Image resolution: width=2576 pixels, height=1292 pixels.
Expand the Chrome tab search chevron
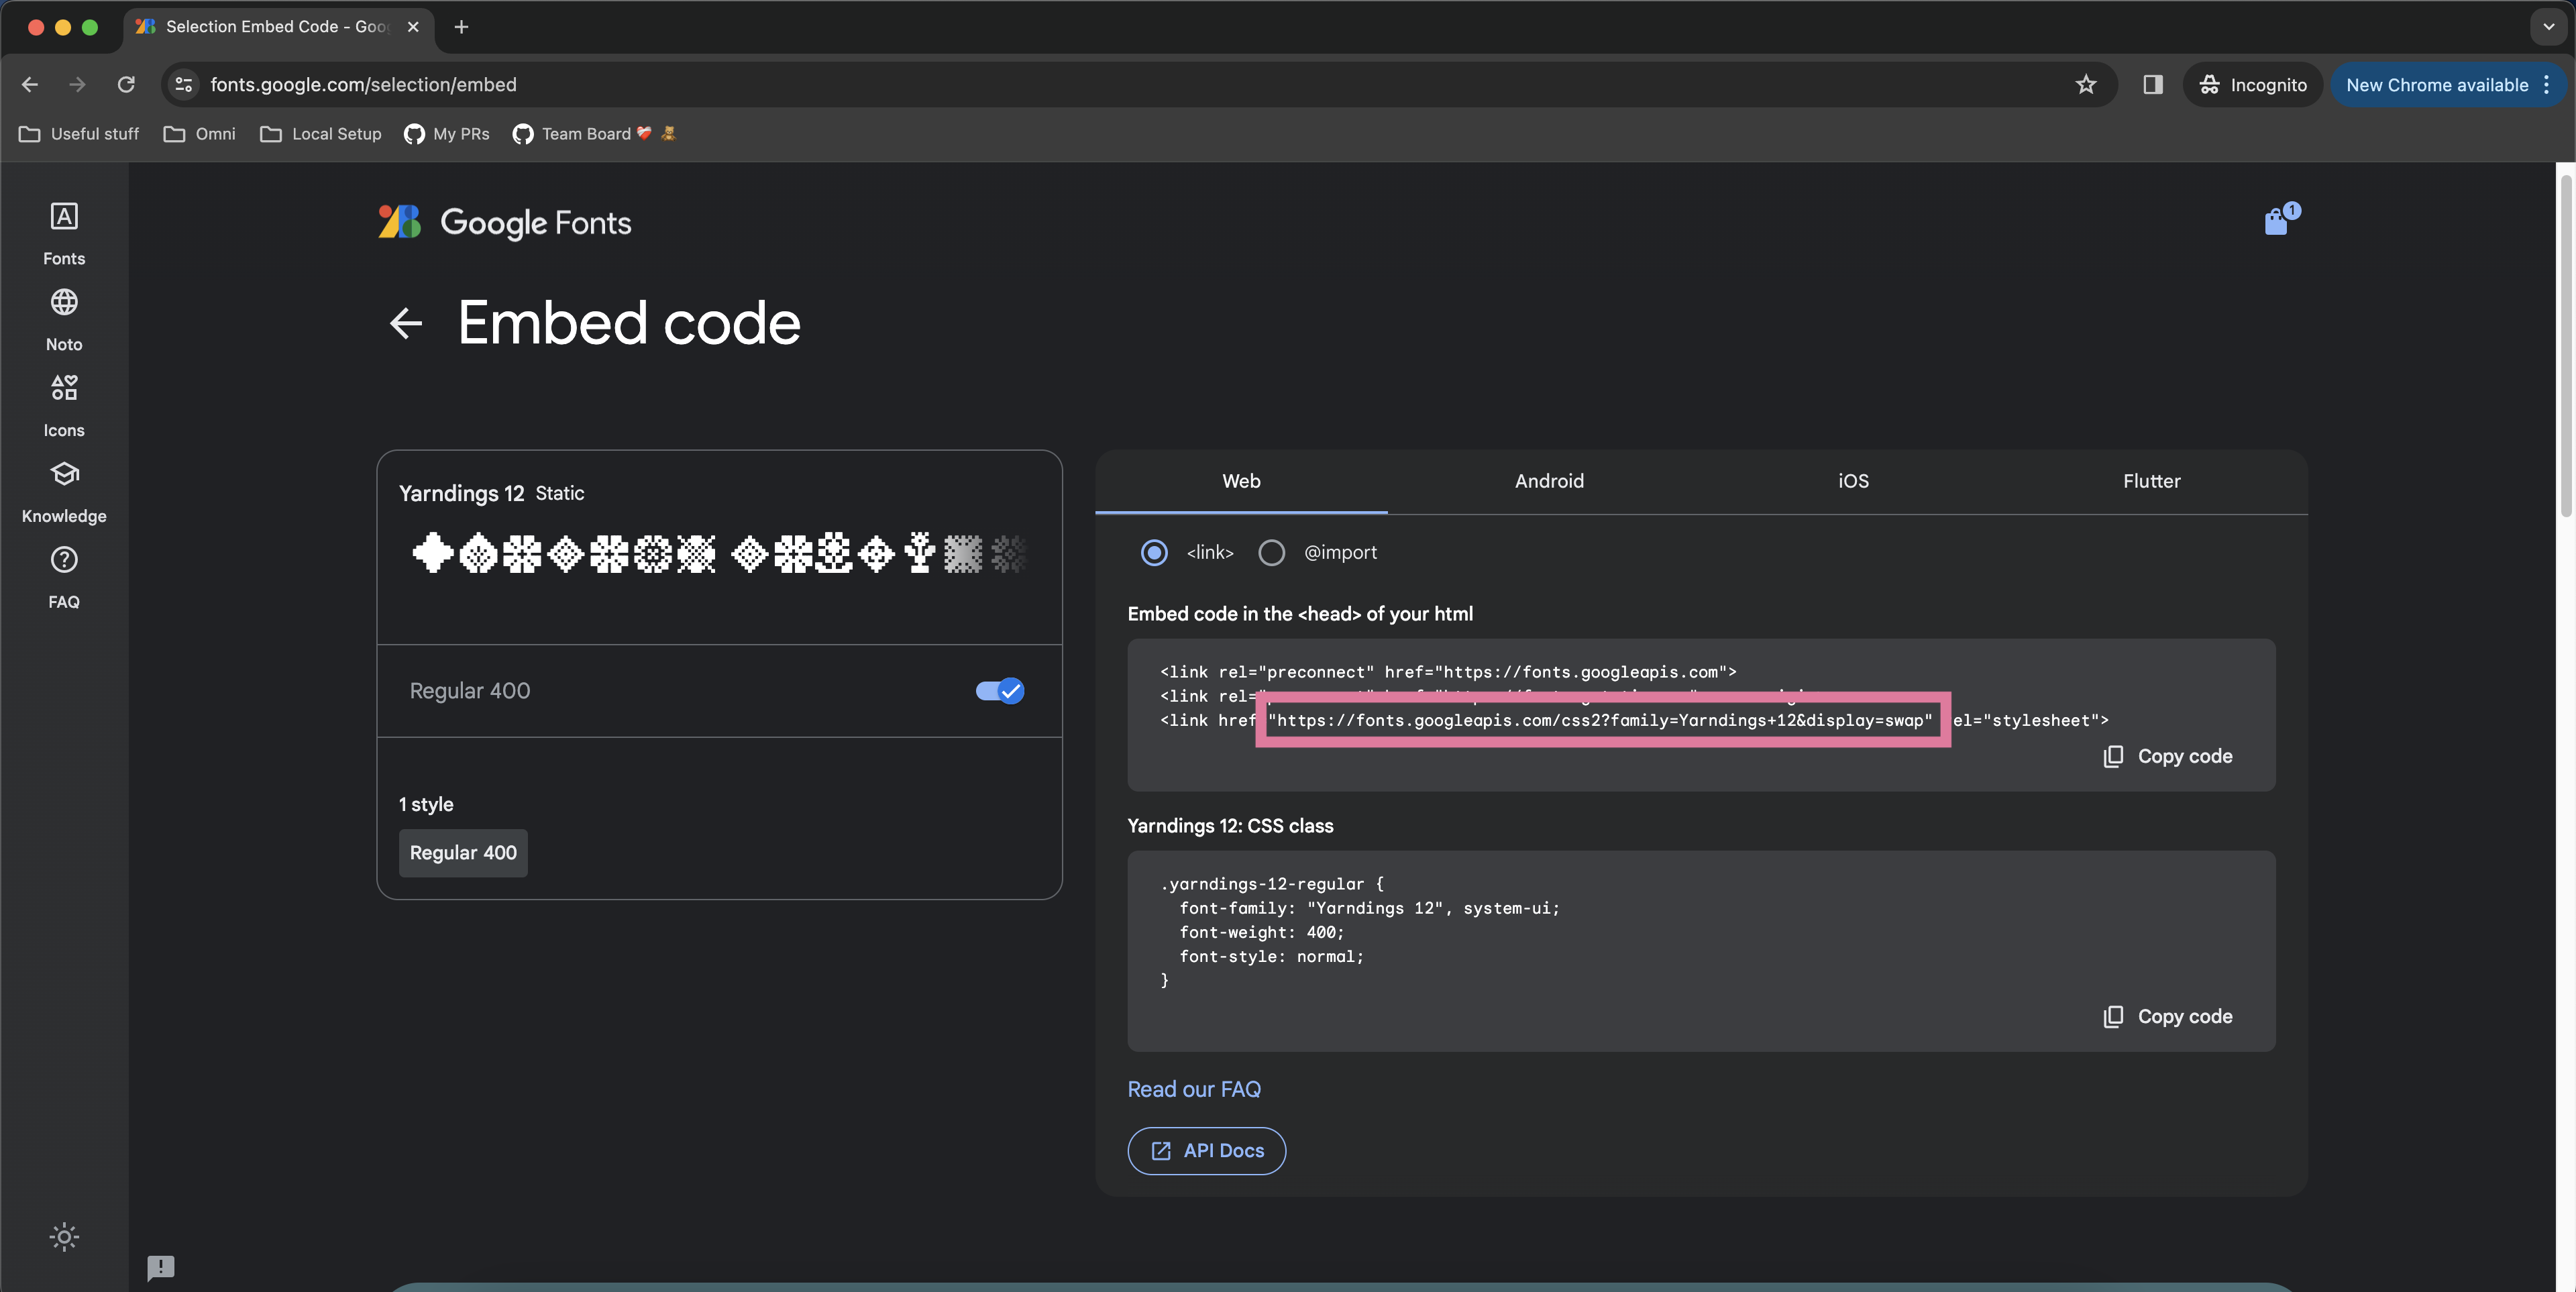[x=2548, y=27]
